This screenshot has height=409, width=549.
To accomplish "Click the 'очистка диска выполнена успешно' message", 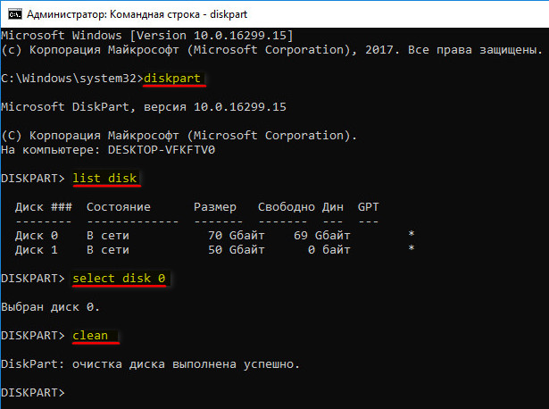I will pos(186,364).
